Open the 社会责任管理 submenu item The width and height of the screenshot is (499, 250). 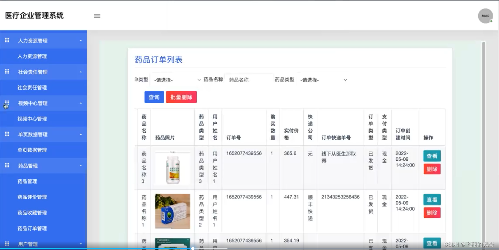tap(43, 88)
